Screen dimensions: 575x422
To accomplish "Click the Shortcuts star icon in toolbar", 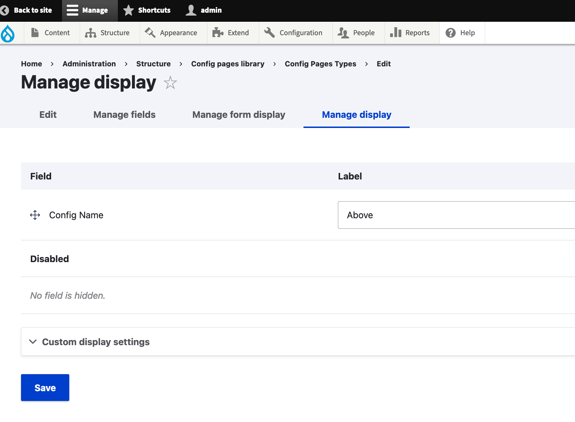I will [x=128, y=10].
